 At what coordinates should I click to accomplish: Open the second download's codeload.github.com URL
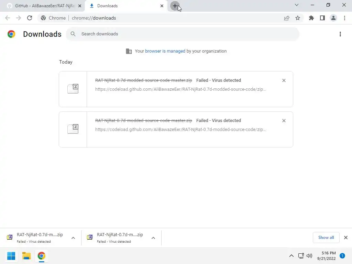pyautogui.click(x=180, y=130)
